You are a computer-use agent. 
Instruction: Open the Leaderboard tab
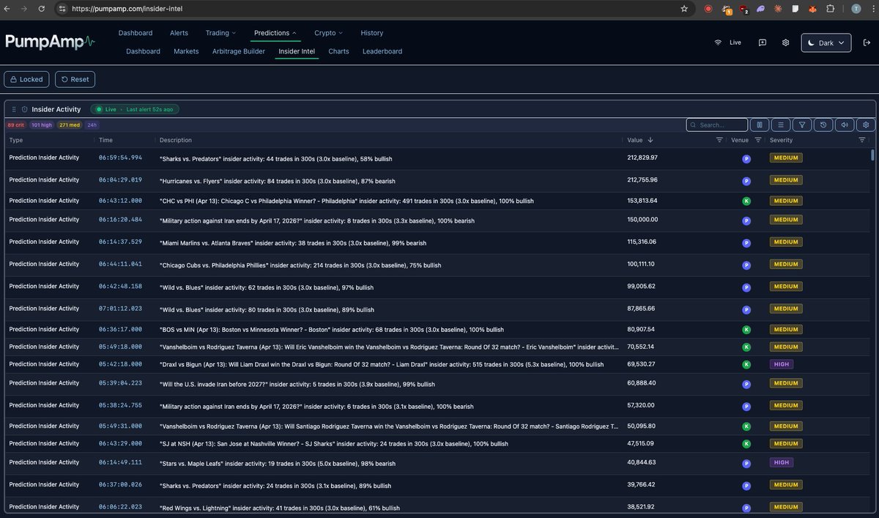[382, 51]
